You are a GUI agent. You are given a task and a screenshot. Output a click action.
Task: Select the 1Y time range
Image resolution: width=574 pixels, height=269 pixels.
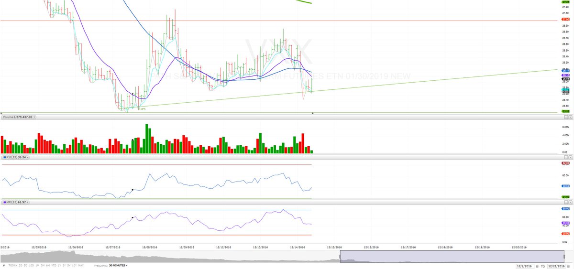(x=59, y=265)
